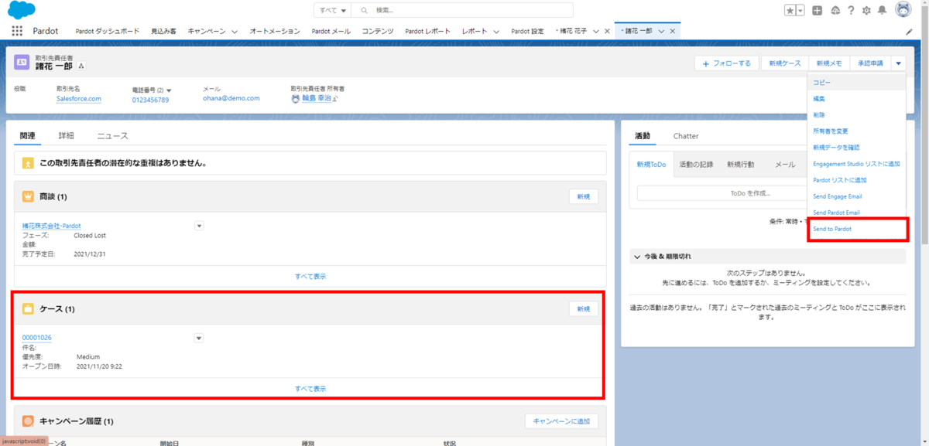Go to Pardot ダッシュボード nav item
This screenshot has width=929, height=446.
(x=107, y=32)
